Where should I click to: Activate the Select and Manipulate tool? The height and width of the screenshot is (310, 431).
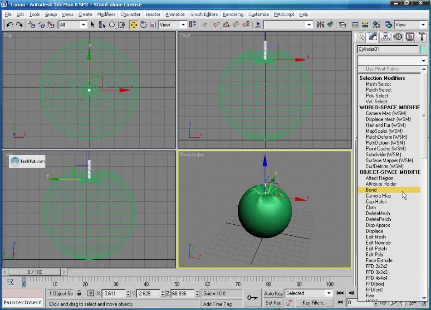(x=205, y=25)
